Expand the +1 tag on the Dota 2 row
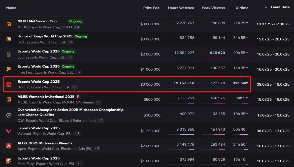 [74, 87]
